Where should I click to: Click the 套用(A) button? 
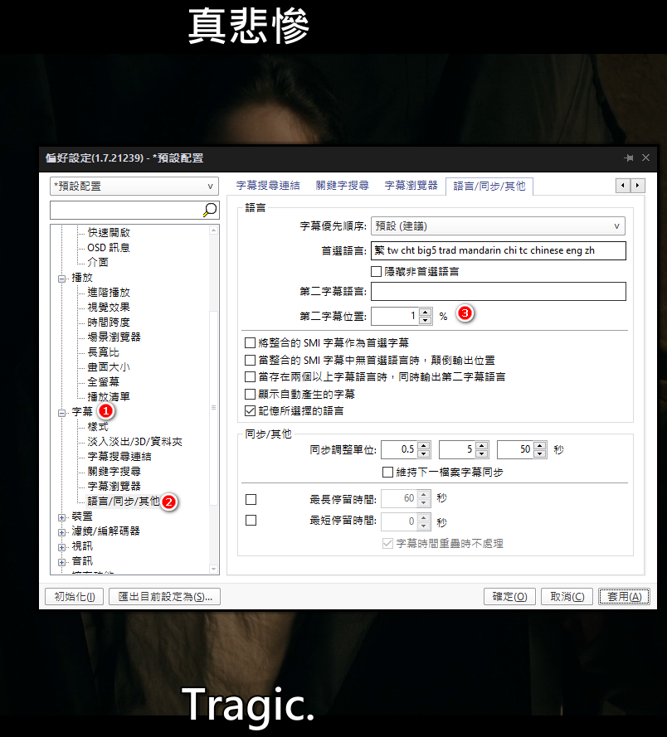[x=623, y=596]
